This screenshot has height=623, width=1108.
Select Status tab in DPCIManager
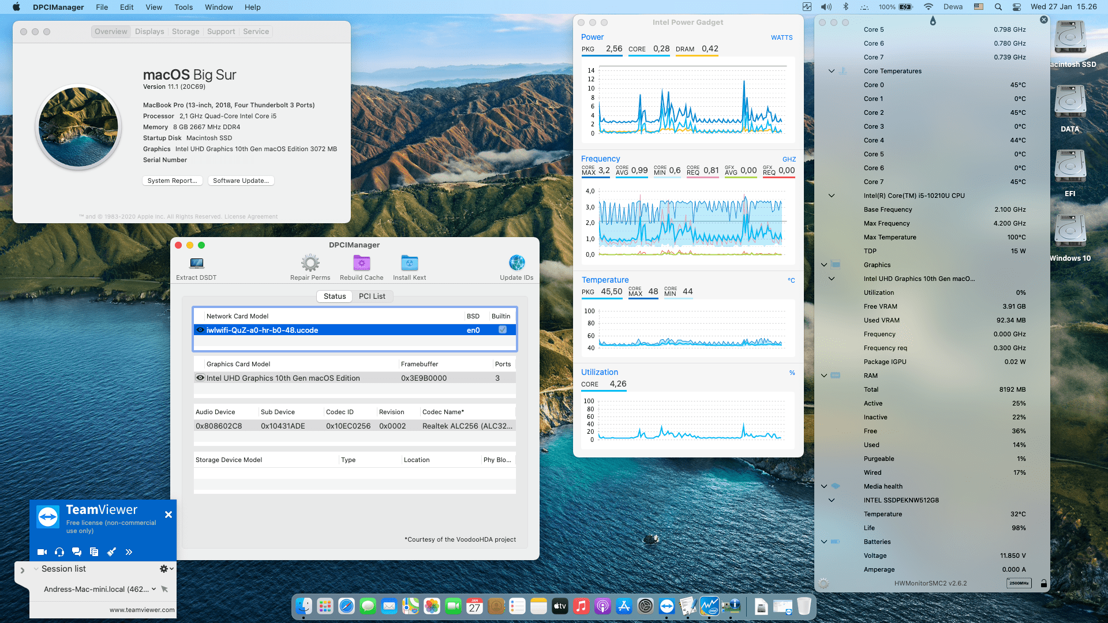point(335,296)
